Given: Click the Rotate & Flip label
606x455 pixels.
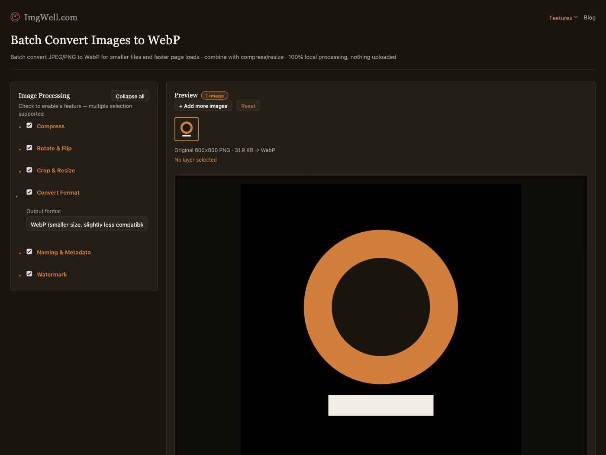Looking at the screenshot, I should click(54, 148).
